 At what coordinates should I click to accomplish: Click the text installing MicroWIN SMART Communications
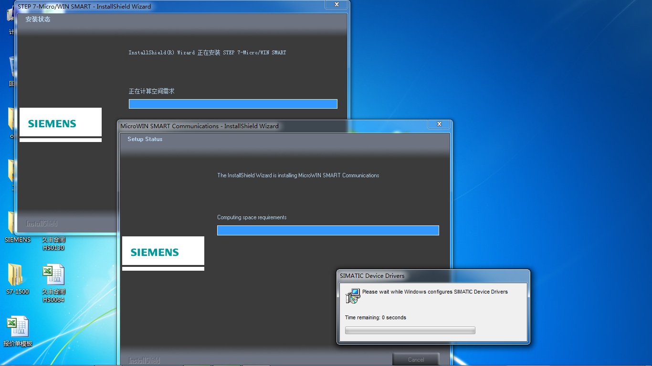[x=328, y=175]
